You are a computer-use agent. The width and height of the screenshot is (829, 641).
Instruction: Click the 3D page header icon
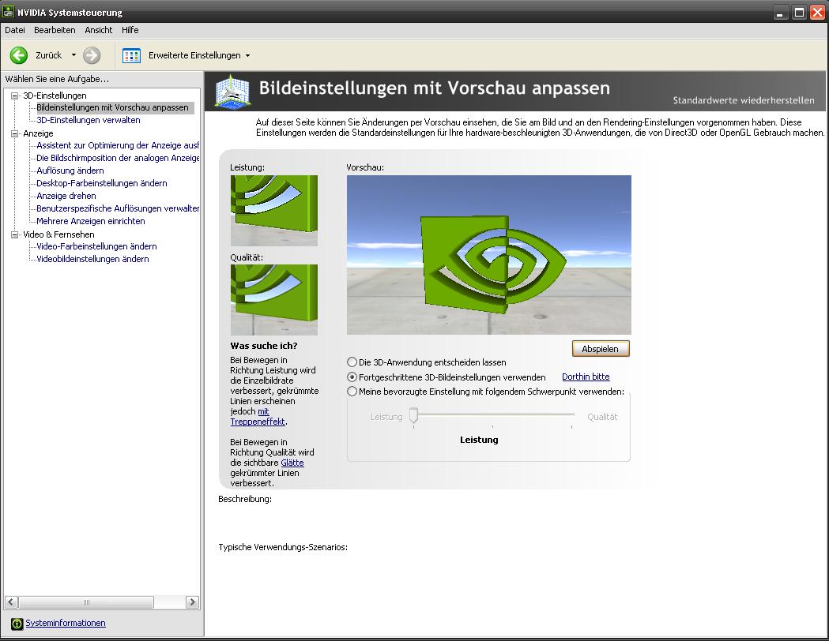pyautogui.click(x=232, y=92)
